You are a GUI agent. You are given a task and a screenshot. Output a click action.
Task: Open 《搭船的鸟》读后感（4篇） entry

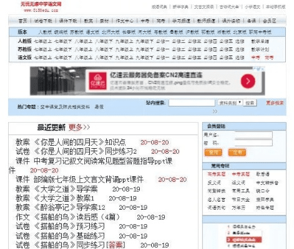[x=77, y=217]
